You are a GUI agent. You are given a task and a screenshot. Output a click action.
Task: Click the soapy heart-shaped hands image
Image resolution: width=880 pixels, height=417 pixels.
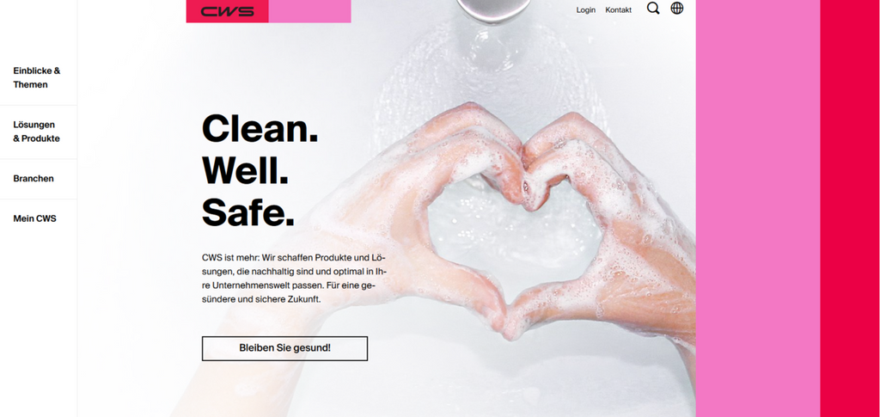point(516,224)
